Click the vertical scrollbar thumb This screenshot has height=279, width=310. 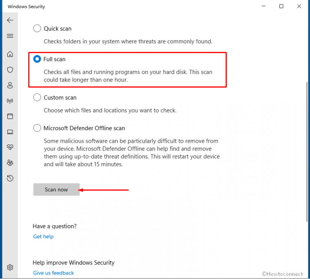pyautogui.click(x=307, y=151)
